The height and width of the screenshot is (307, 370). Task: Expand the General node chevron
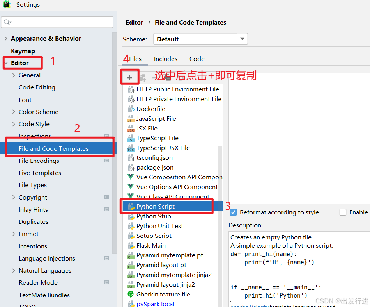point(14,75)
